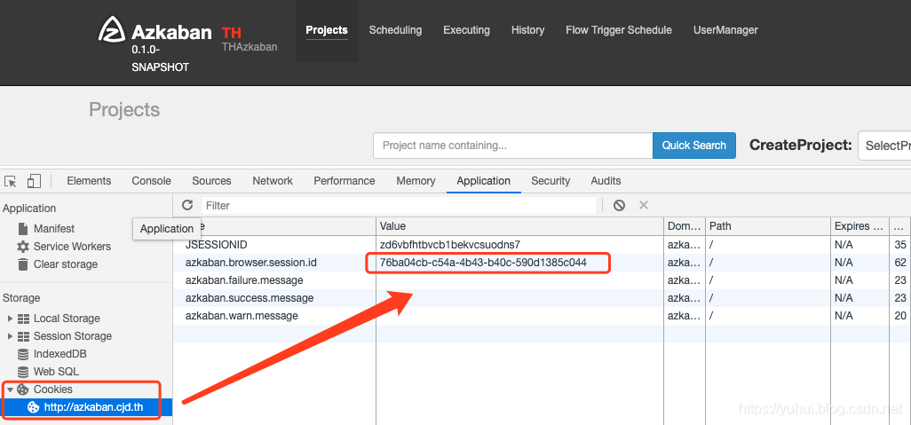
Task: Switch to the Audits DevTools tab
Action: (606, 181)
